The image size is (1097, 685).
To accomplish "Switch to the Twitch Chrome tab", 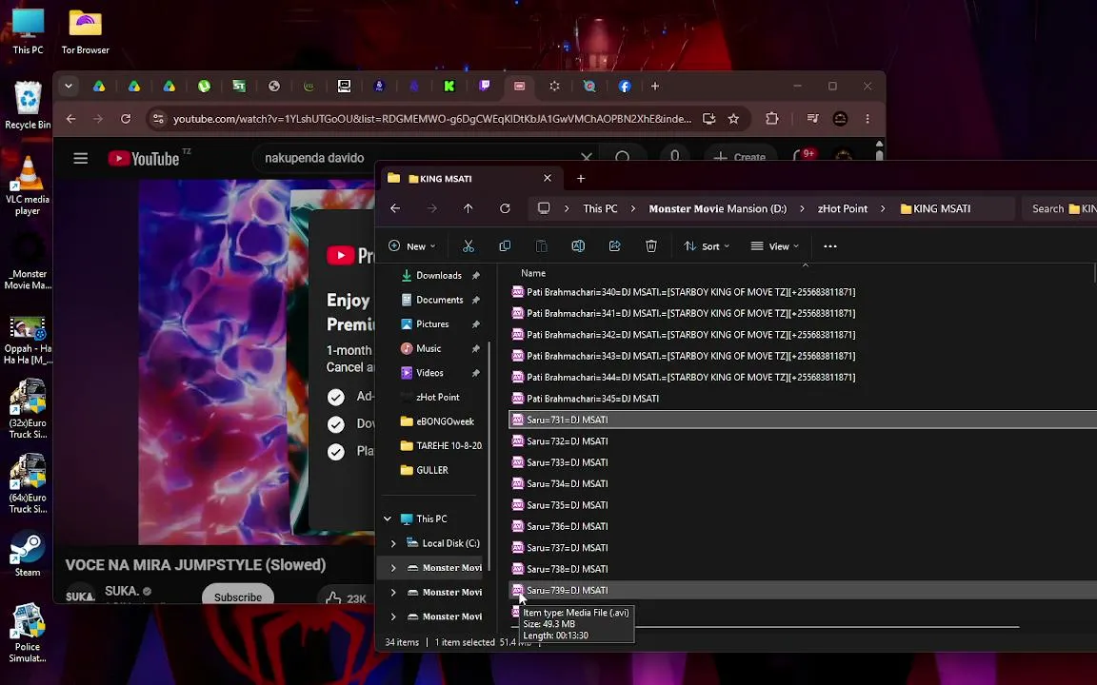I will point(484,86).
